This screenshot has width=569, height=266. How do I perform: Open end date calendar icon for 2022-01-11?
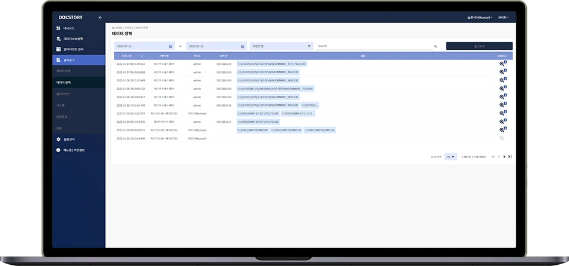242,46
